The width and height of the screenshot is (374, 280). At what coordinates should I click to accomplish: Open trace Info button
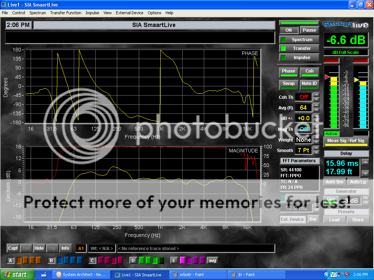(x=65, y=248)
